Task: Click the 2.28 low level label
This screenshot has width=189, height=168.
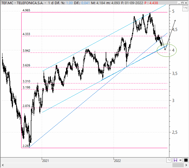Action: (x=26, y=146)
